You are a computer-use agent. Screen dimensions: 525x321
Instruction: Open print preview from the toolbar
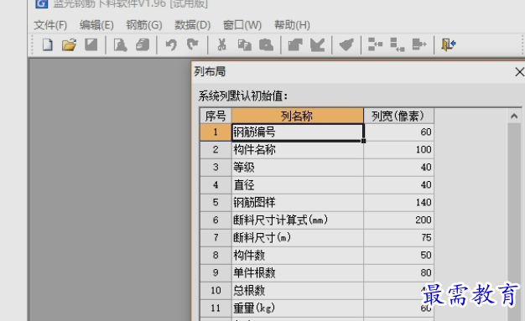click(120, 44)
